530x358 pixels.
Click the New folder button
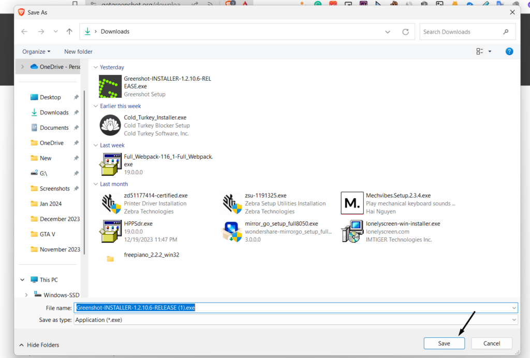(x=78, y=51)
